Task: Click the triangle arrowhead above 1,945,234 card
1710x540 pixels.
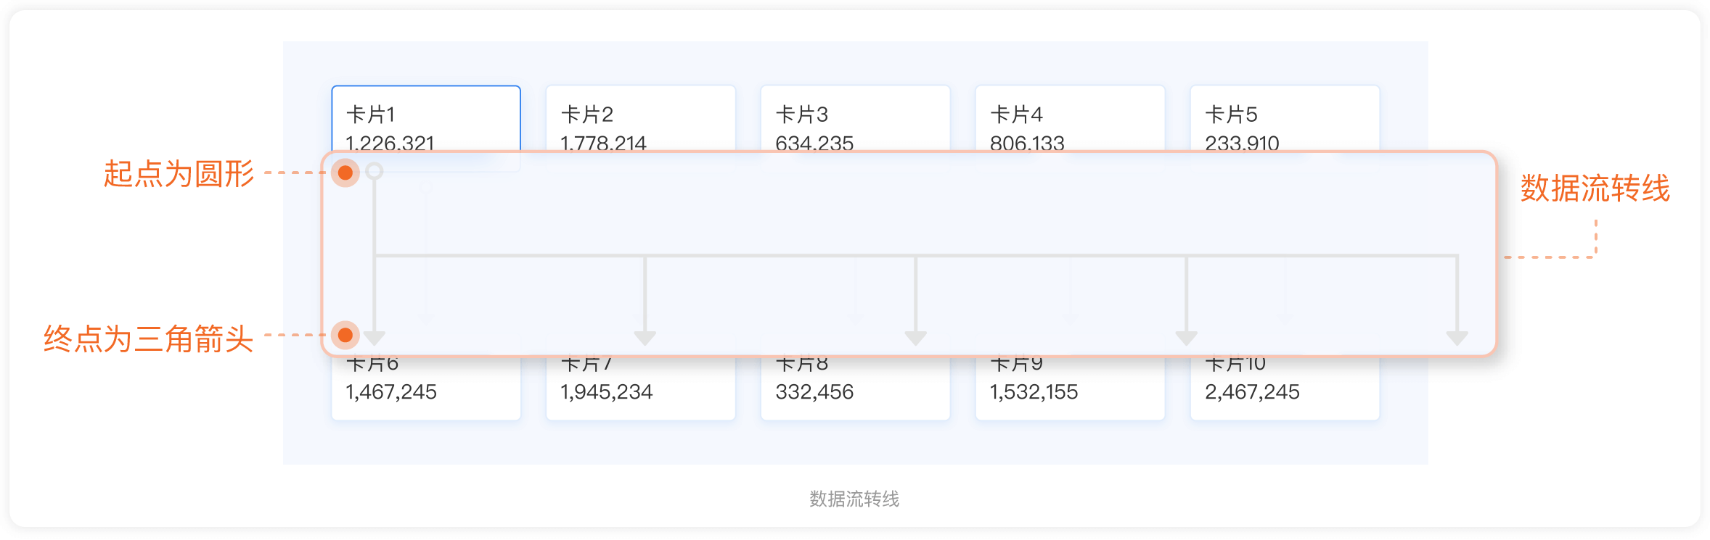Action: point(645,338)
